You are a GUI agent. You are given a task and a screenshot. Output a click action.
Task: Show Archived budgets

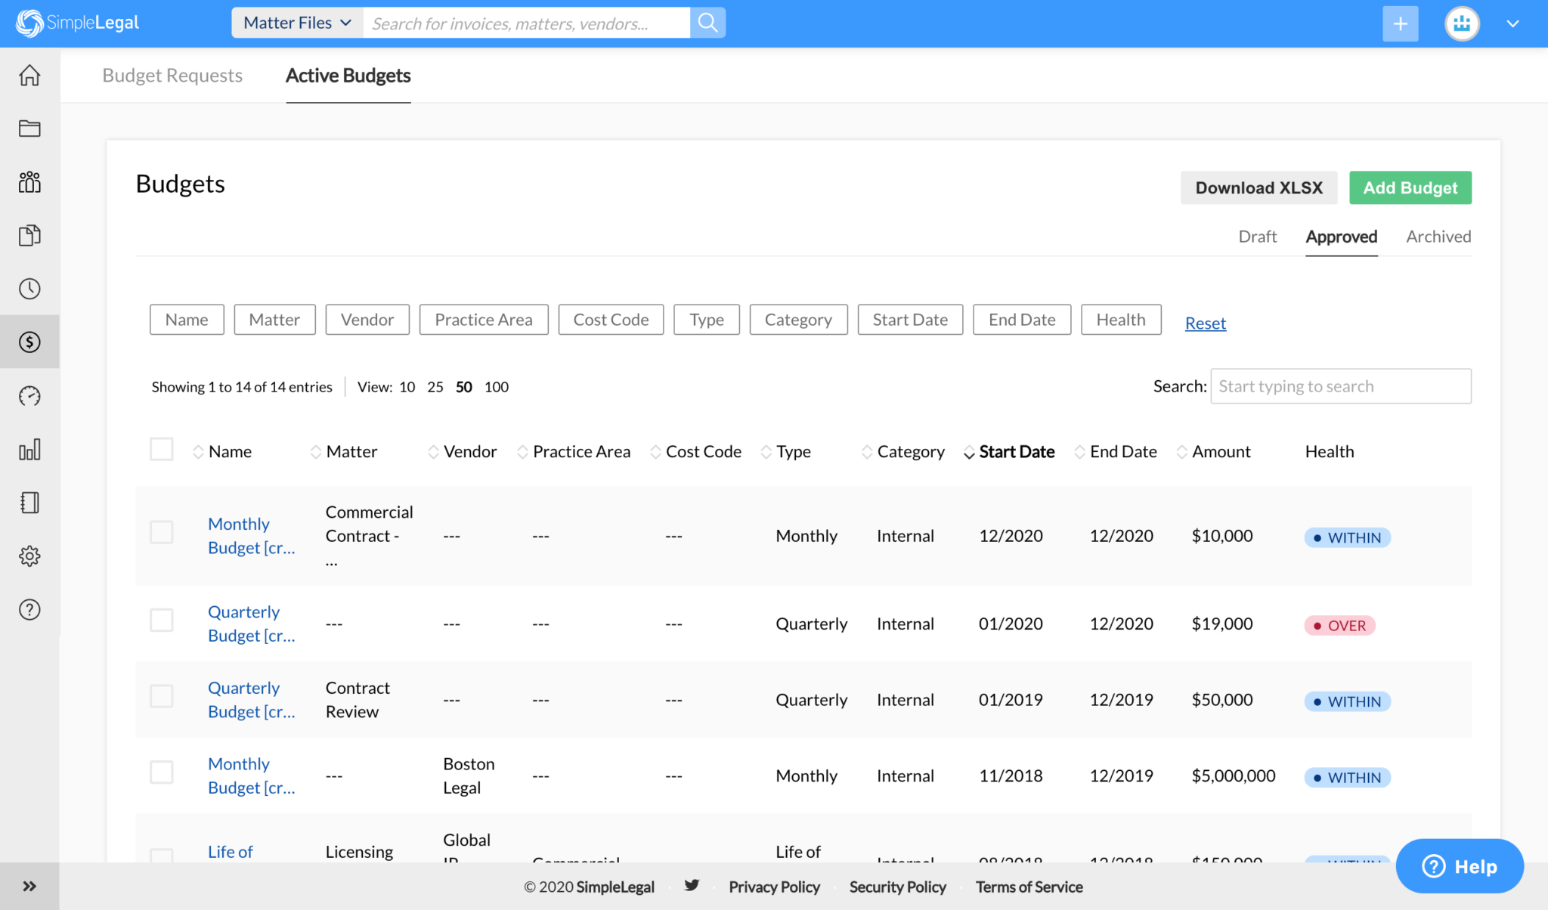click(x=1438, y=237)
